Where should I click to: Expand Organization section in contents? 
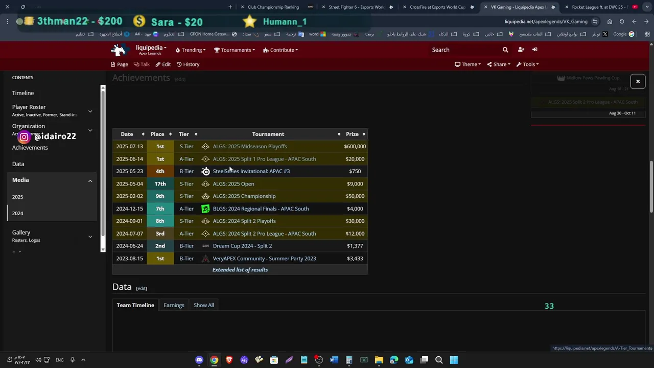(90, 130)
